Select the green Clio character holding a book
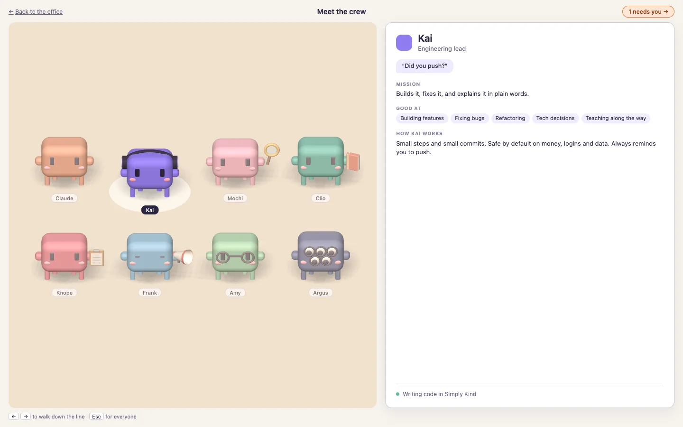Viewport: 683px width, 427px height. point(325,161)
